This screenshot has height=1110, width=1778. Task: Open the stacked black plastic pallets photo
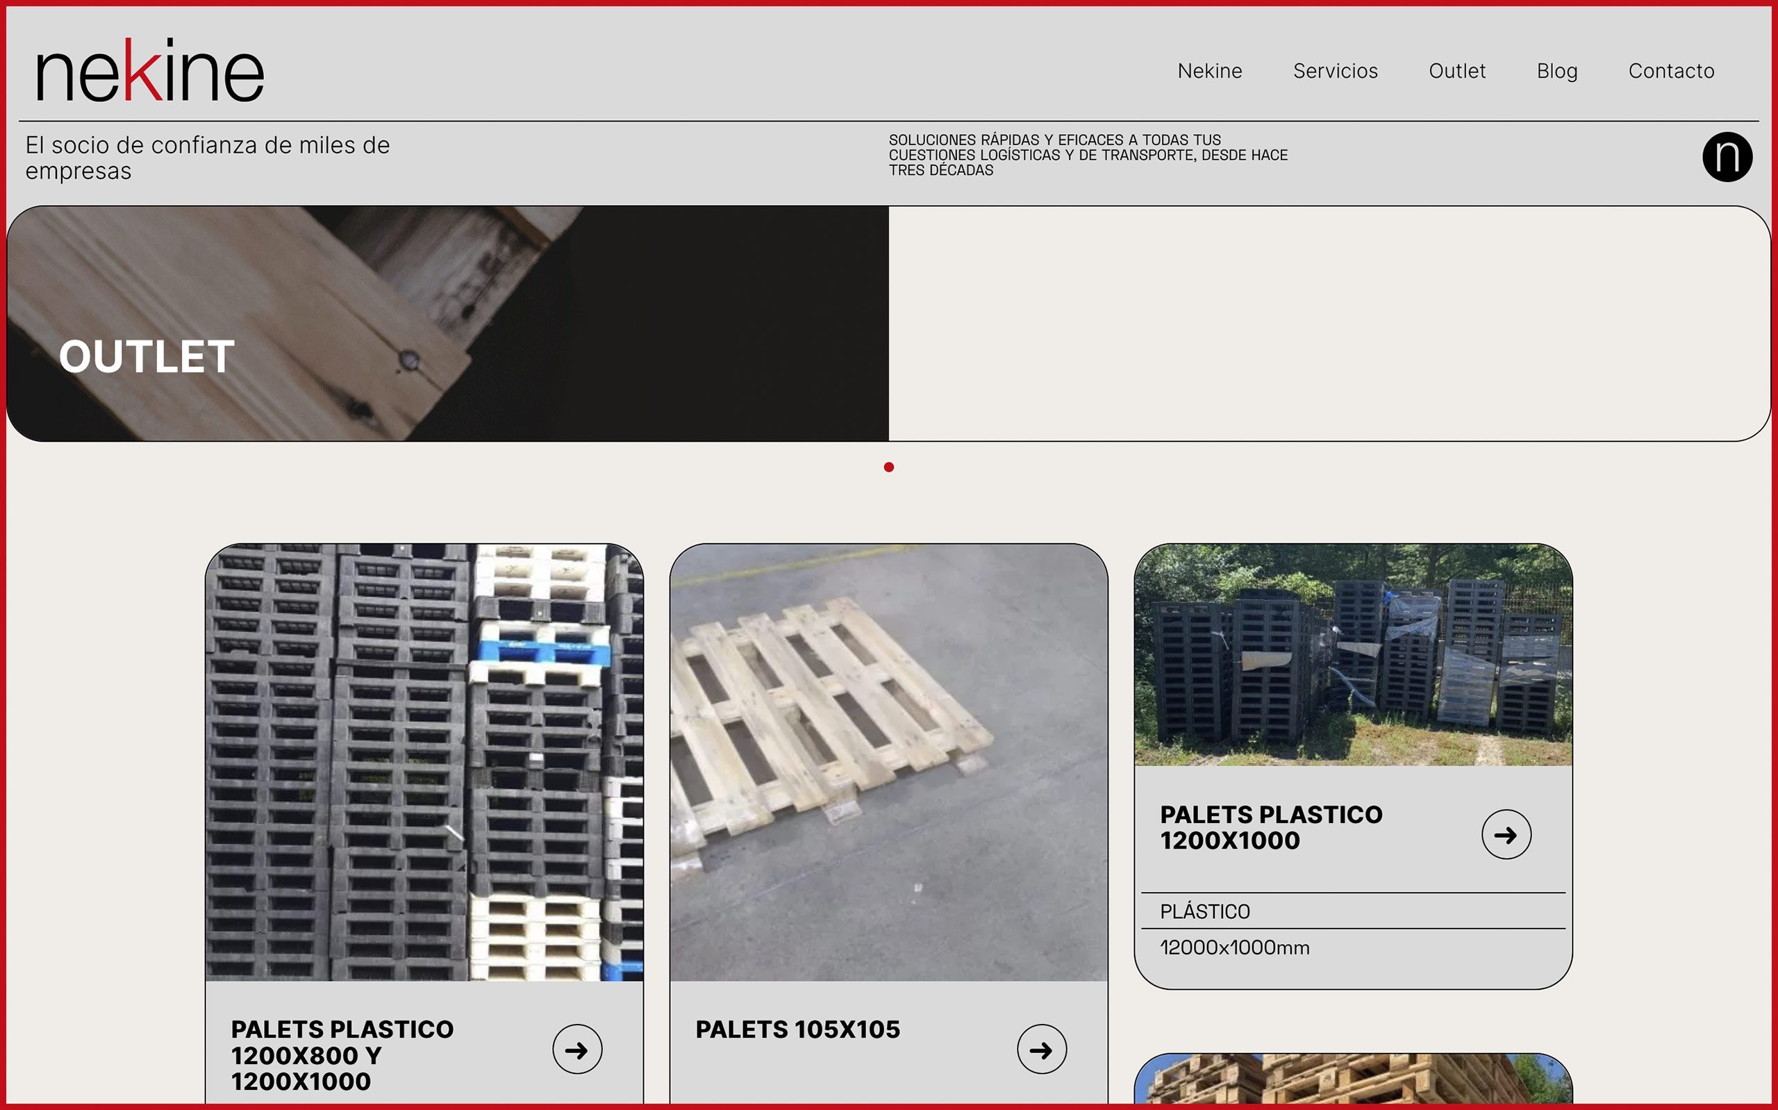point(424,762)
